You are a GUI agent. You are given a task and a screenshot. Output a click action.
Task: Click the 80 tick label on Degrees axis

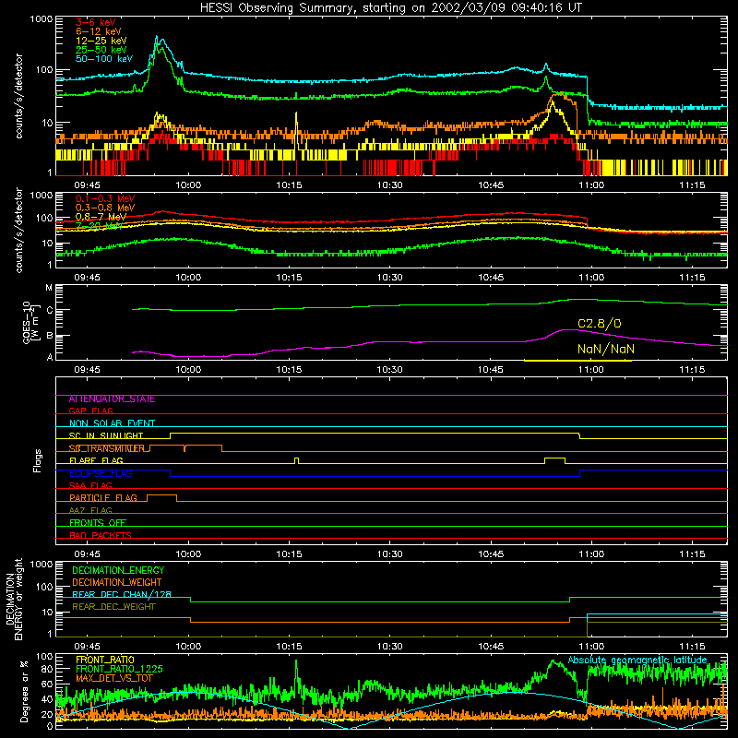coord(47,669)
